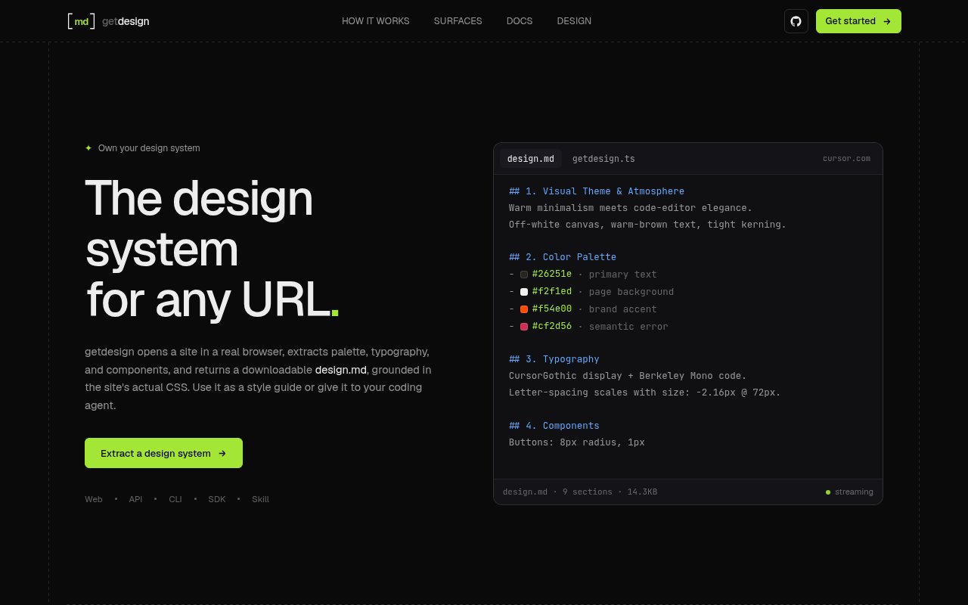This screenshot has width=968, height=605.
Task: Switch to the getdesign.ts tab
Action: (x=603, y=159)
